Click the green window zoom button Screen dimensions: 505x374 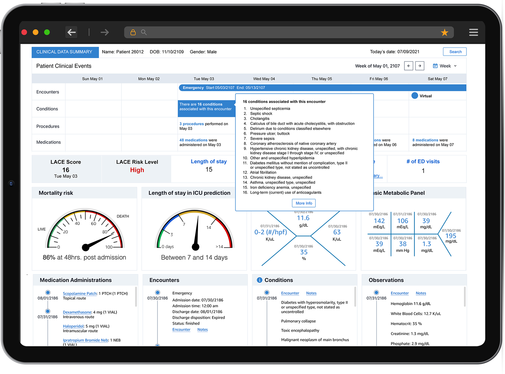pyautogui.click(x=47, y=32)
